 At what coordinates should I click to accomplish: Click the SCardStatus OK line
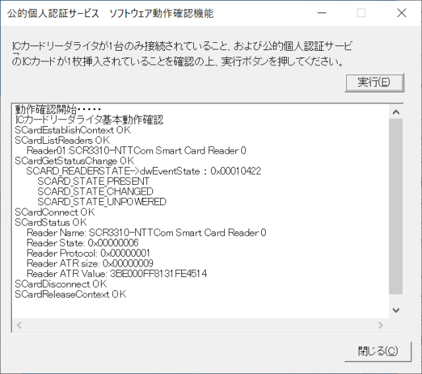click(51, 222)
